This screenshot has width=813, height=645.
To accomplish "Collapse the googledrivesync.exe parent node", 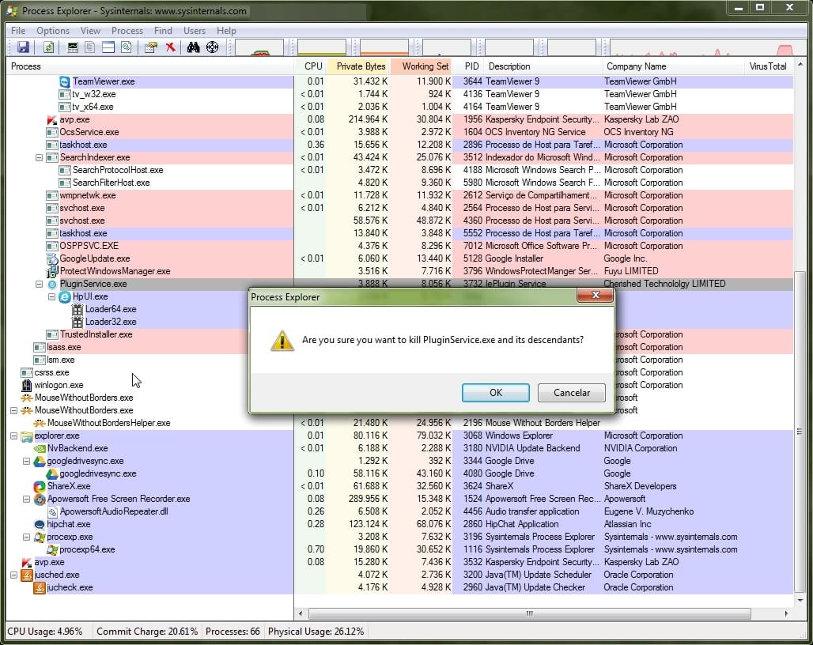I will 26,461.
